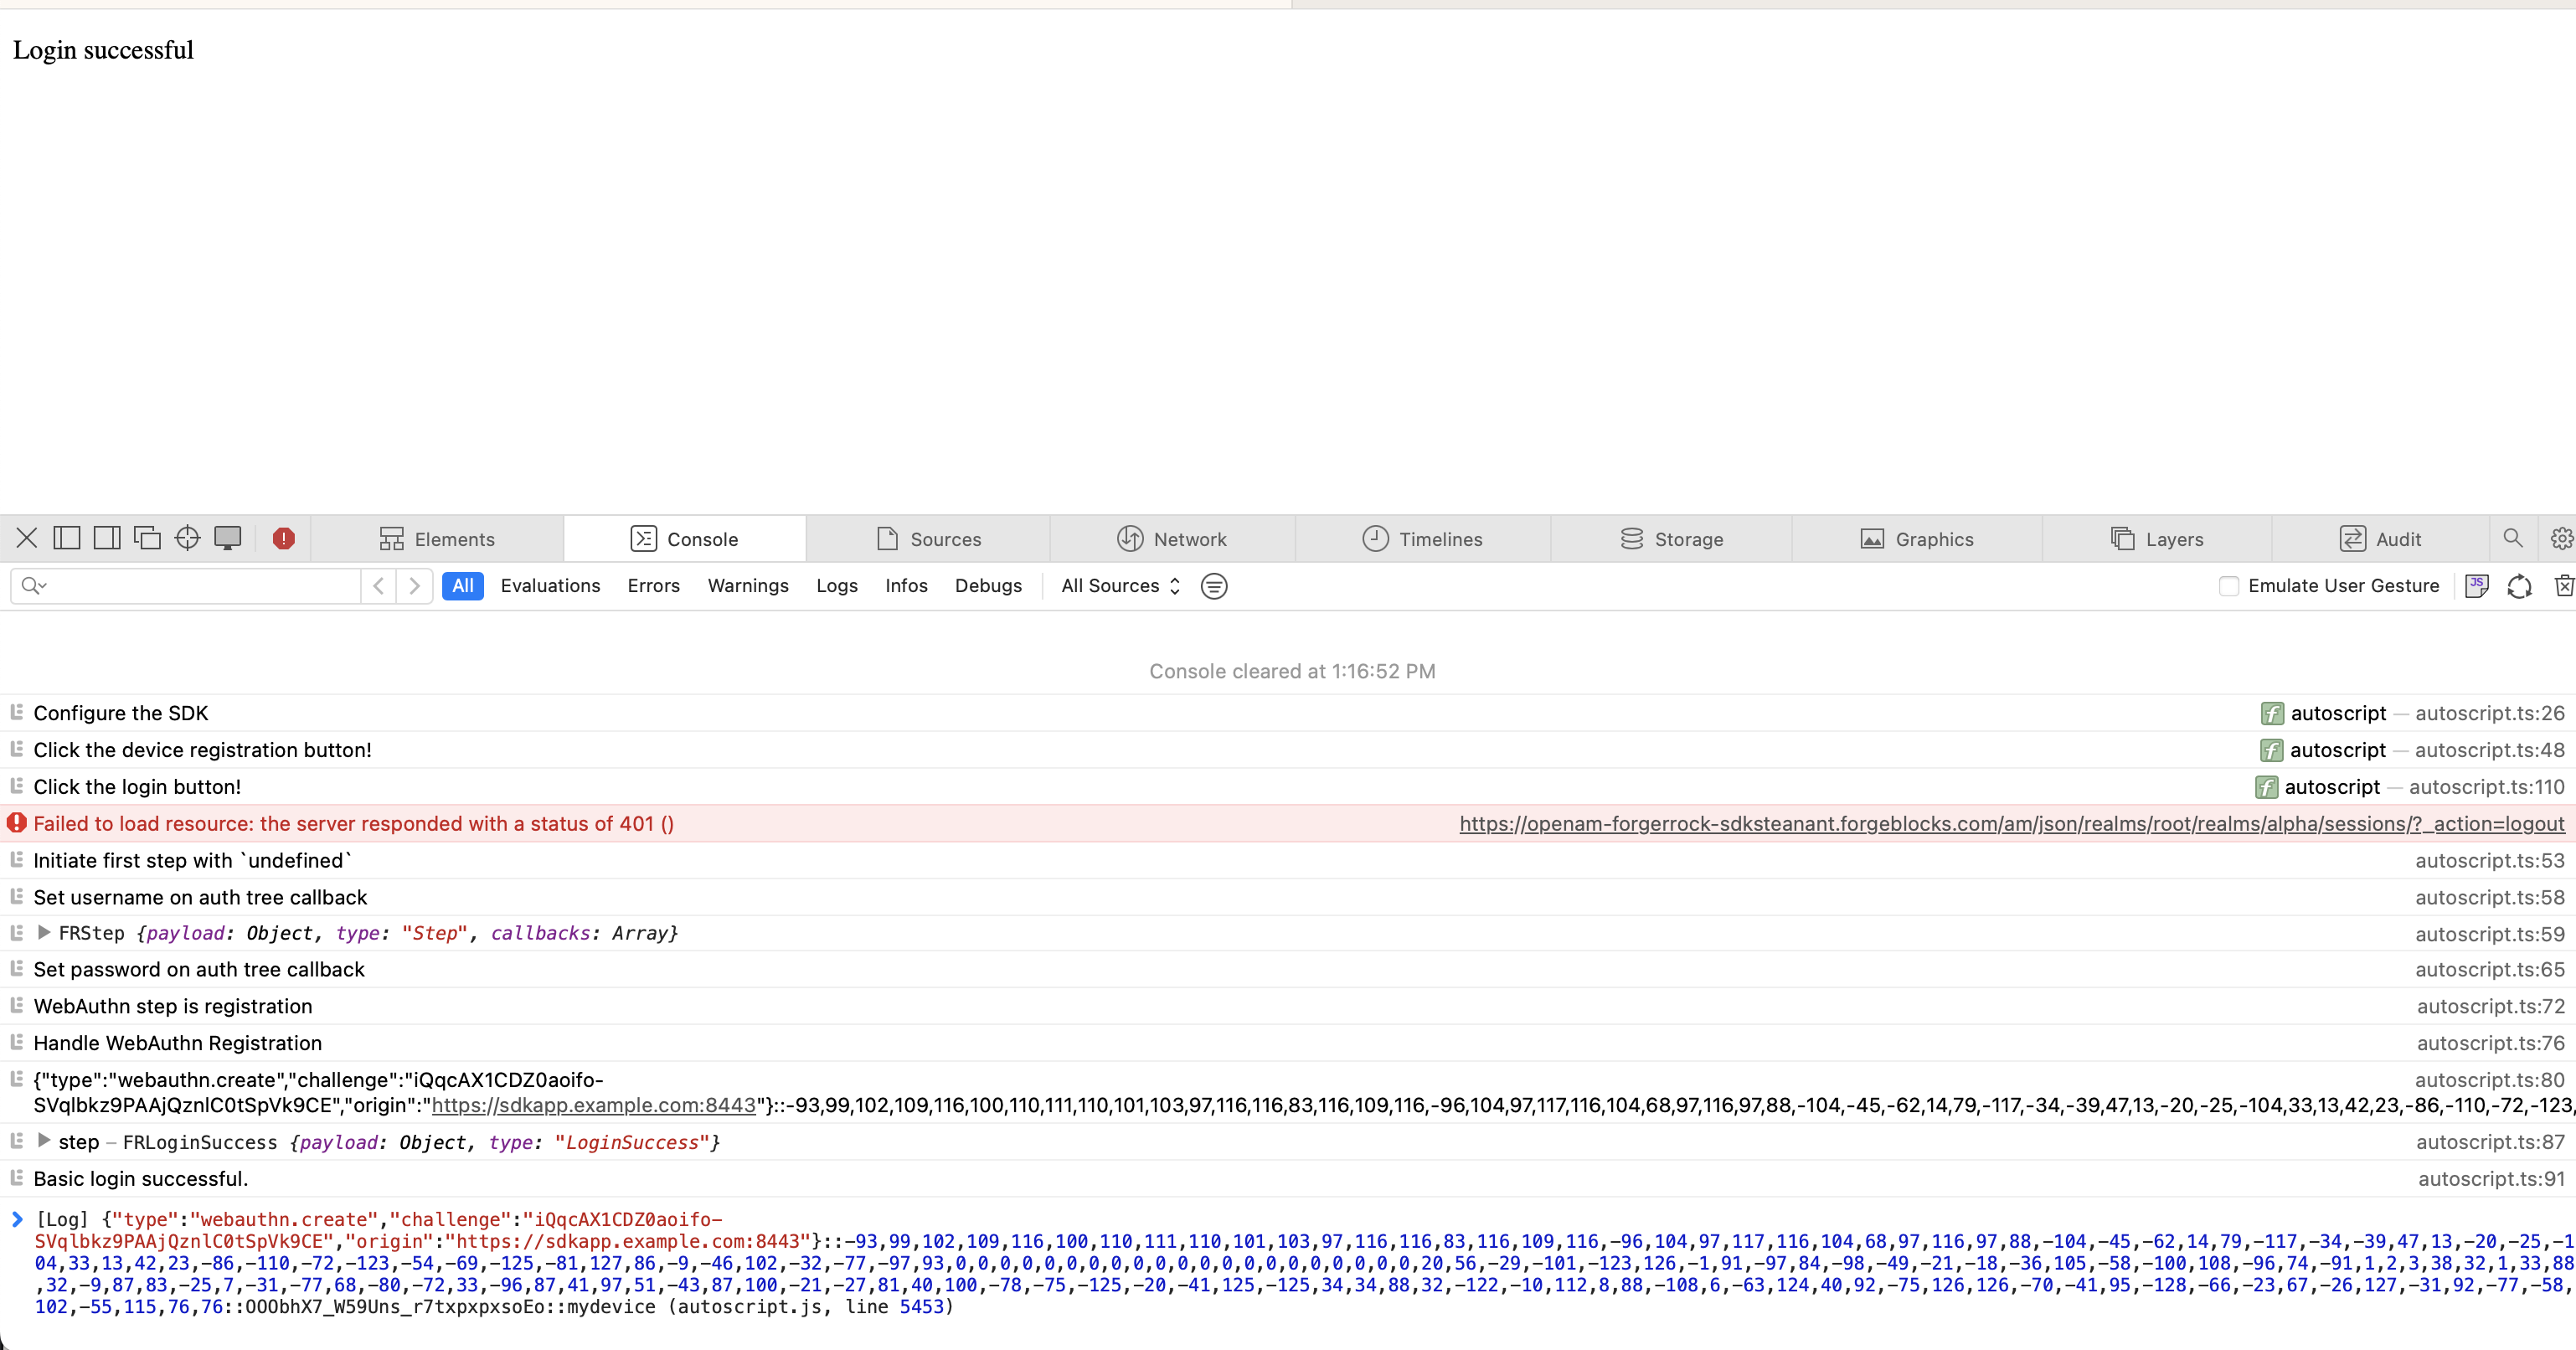Filter console to Errors only

(x=653, y=586)
